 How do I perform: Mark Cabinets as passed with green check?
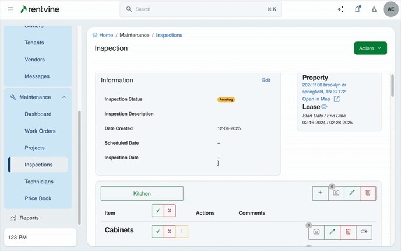(x=157, y=232)
